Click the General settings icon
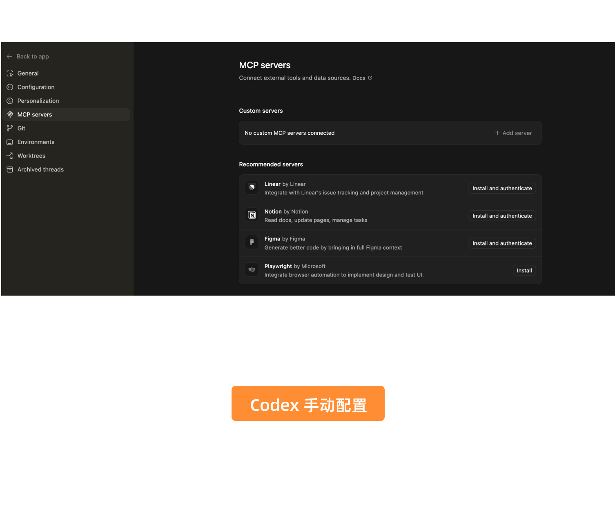Screen dimensions: 615x512 tap(10, 73)
